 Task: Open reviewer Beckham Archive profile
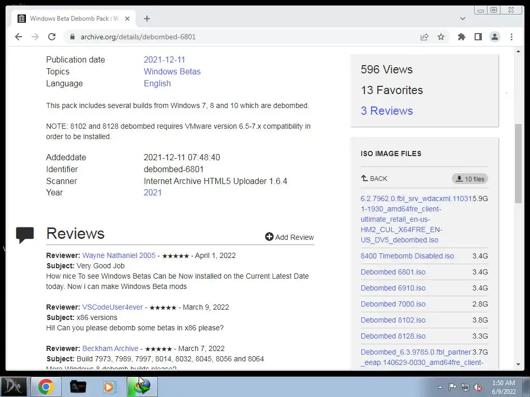(110, 348)
